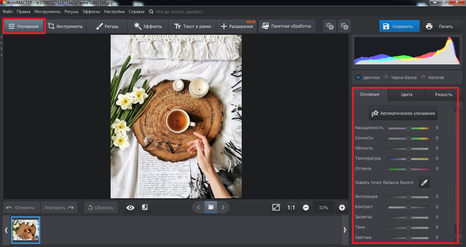Select the Негатив radio button

click(424, 77)
